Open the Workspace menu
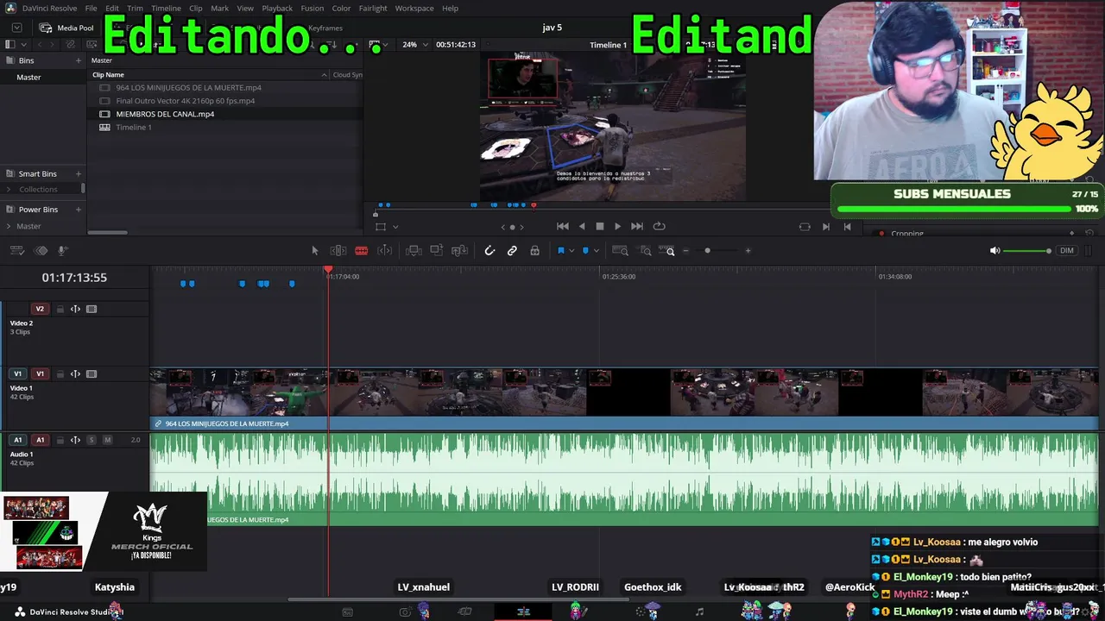This screenshot has width=1105, height=621. [414, 9]
